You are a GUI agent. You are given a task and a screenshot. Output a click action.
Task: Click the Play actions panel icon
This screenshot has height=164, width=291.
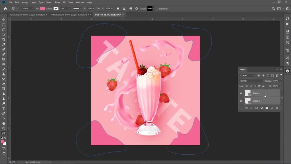pyautogui.click(x=288, y=24)
